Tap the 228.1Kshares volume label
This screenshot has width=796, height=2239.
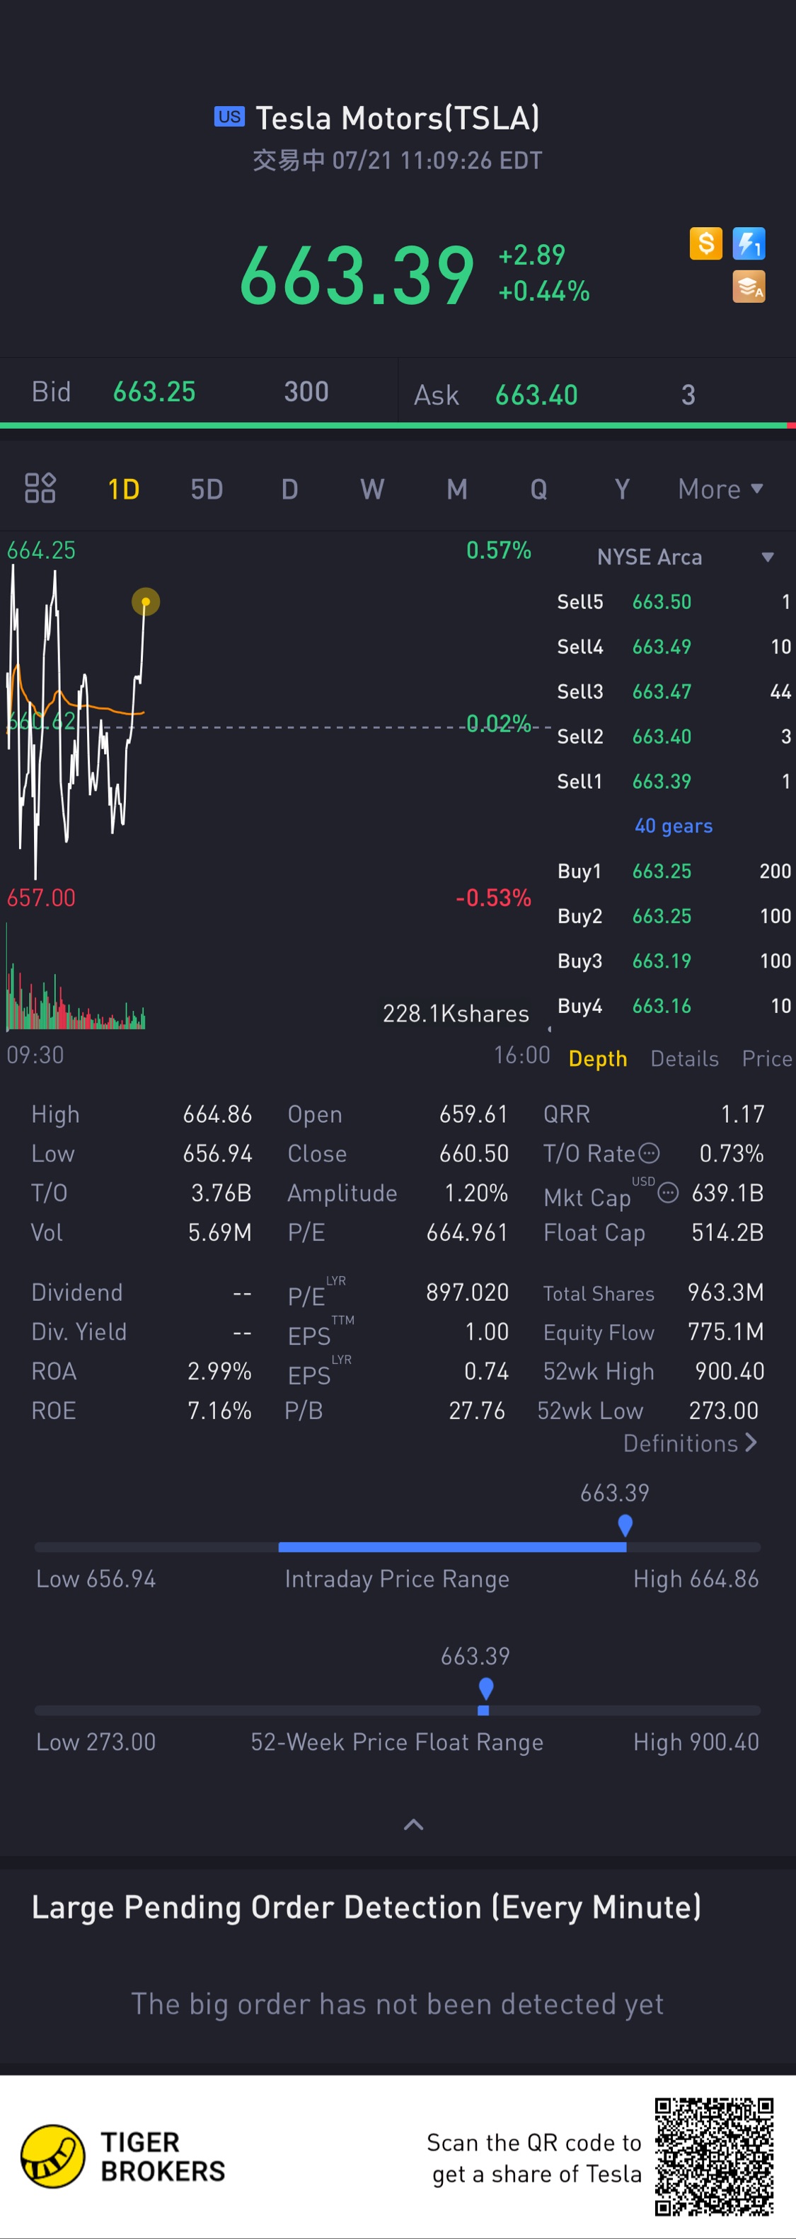tap(456, 1014)
